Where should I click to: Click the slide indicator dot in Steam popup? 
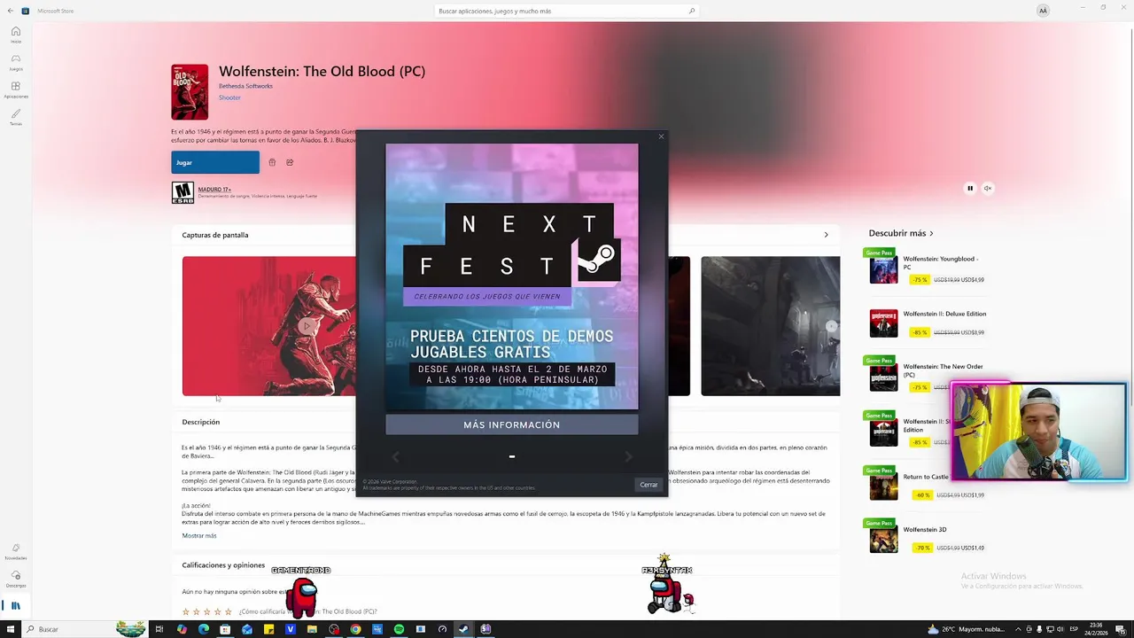pos(512,456)
